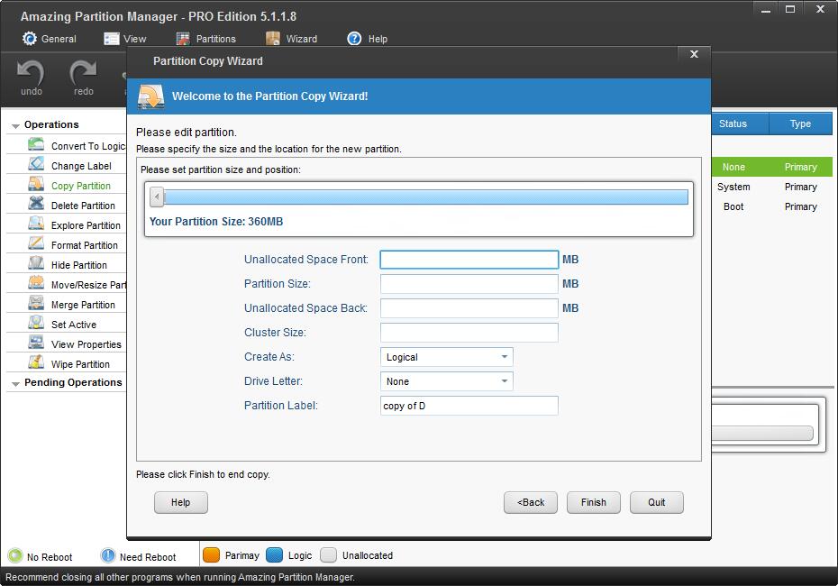Click the green No Reboot icon
This screenshot has height=586, width=838.
click(15, 555)
